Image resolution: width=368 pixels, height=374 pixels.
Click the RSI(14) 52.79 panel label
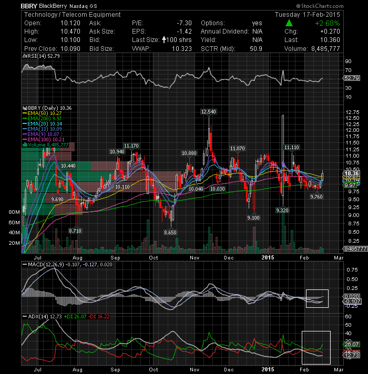point(44,56)
